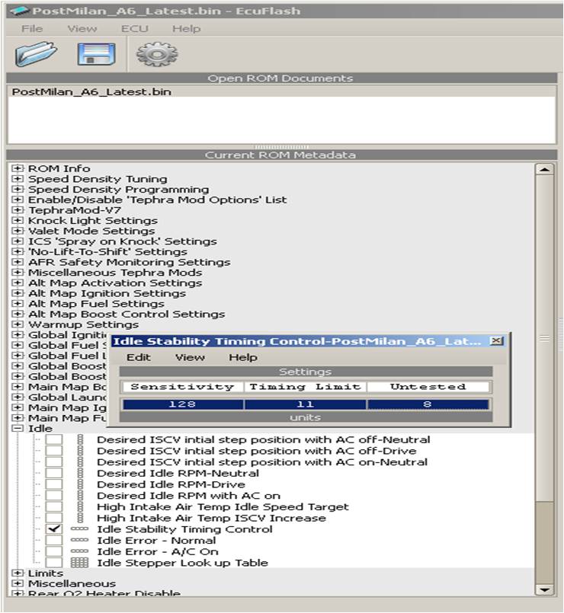Uncheck Idle Stability Timing Control checkbox
This screenshot has height=613, width=564.
[53, 529]
